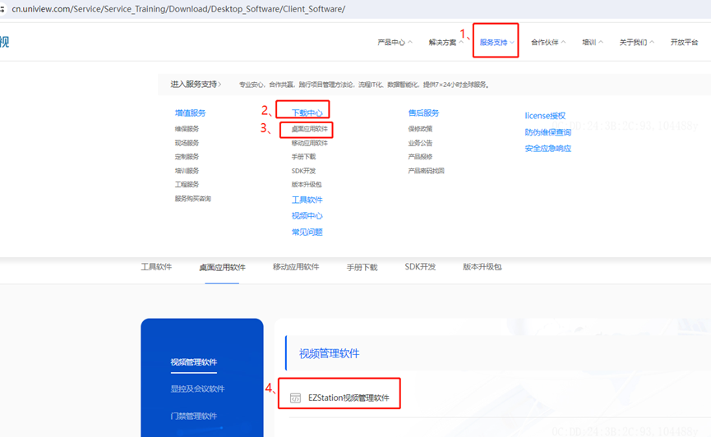Click the 安全应急响应 link
Image resolution: width=711 pixels, height=437 pixels.
tap(547, 148)
